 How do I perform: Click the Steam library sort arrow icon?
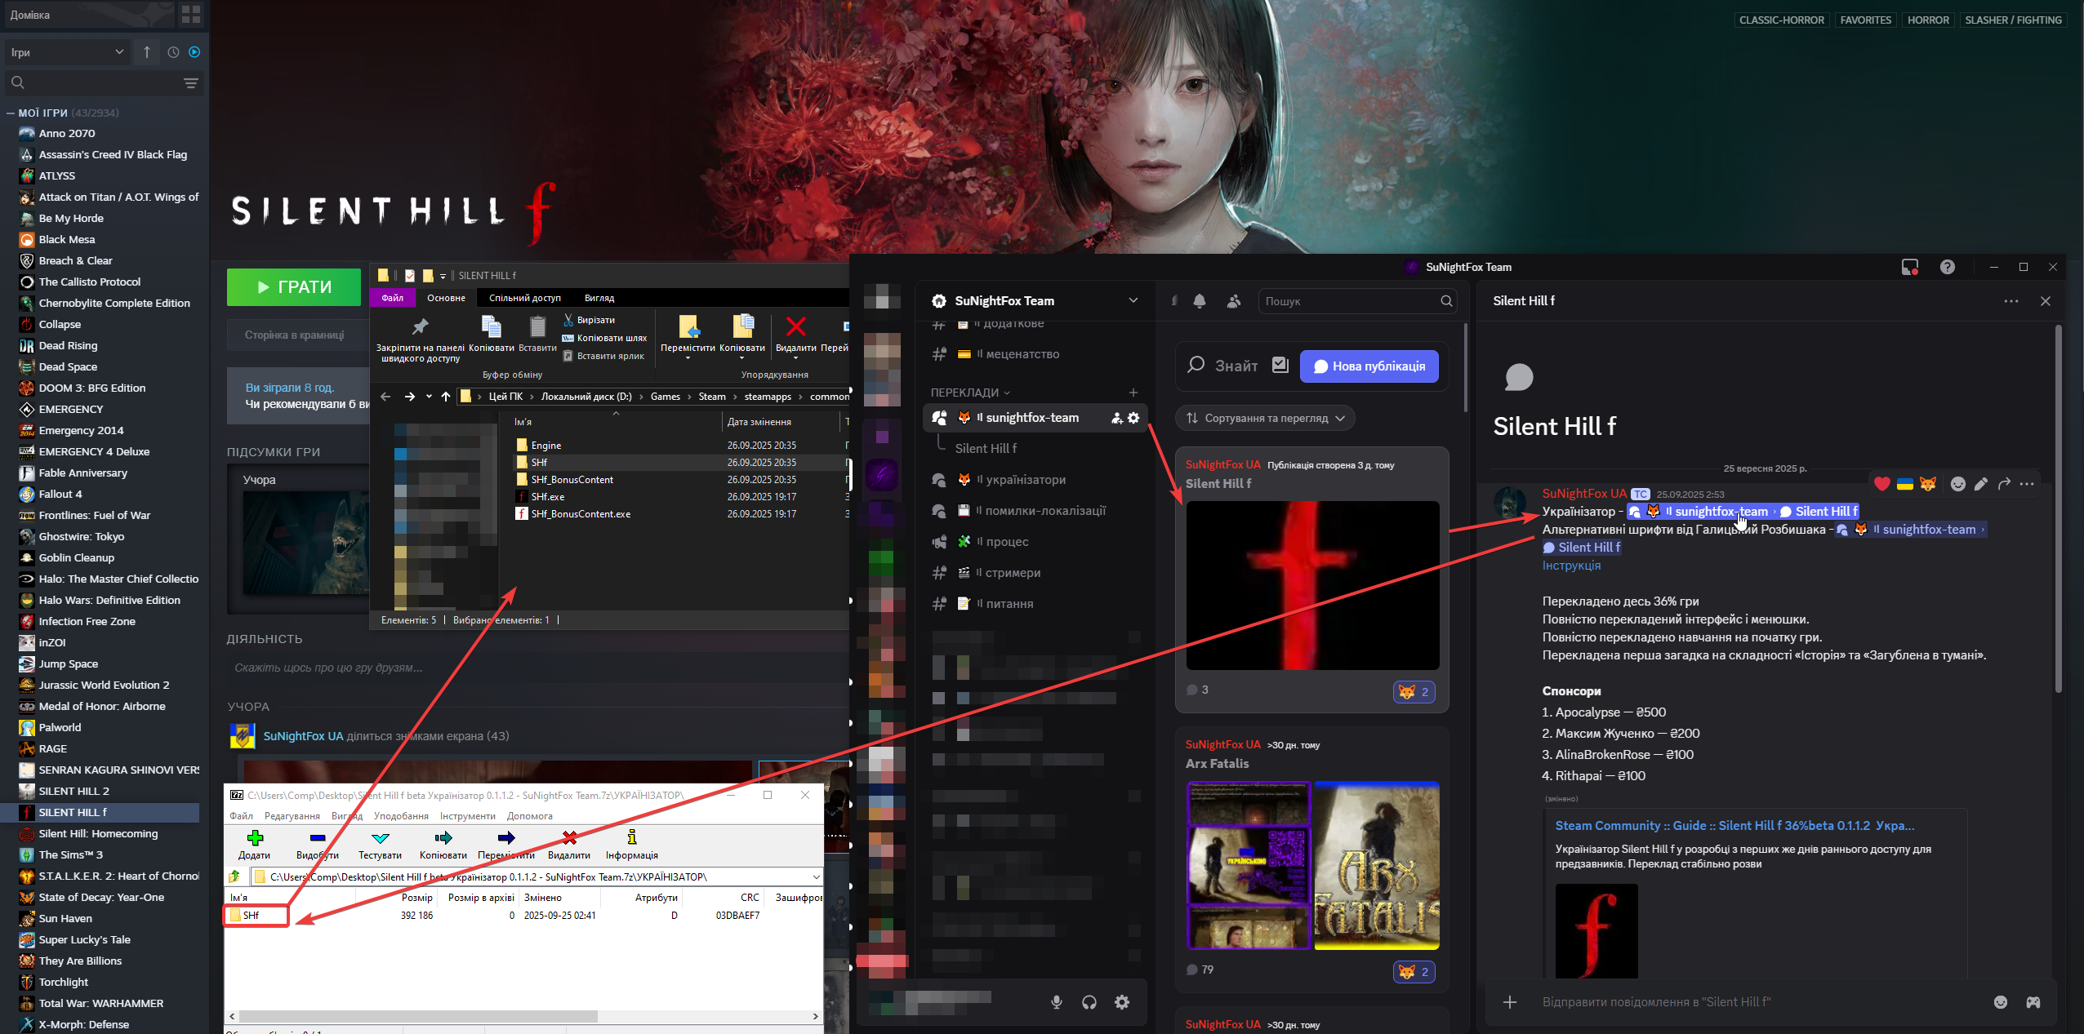click(147, 52)
